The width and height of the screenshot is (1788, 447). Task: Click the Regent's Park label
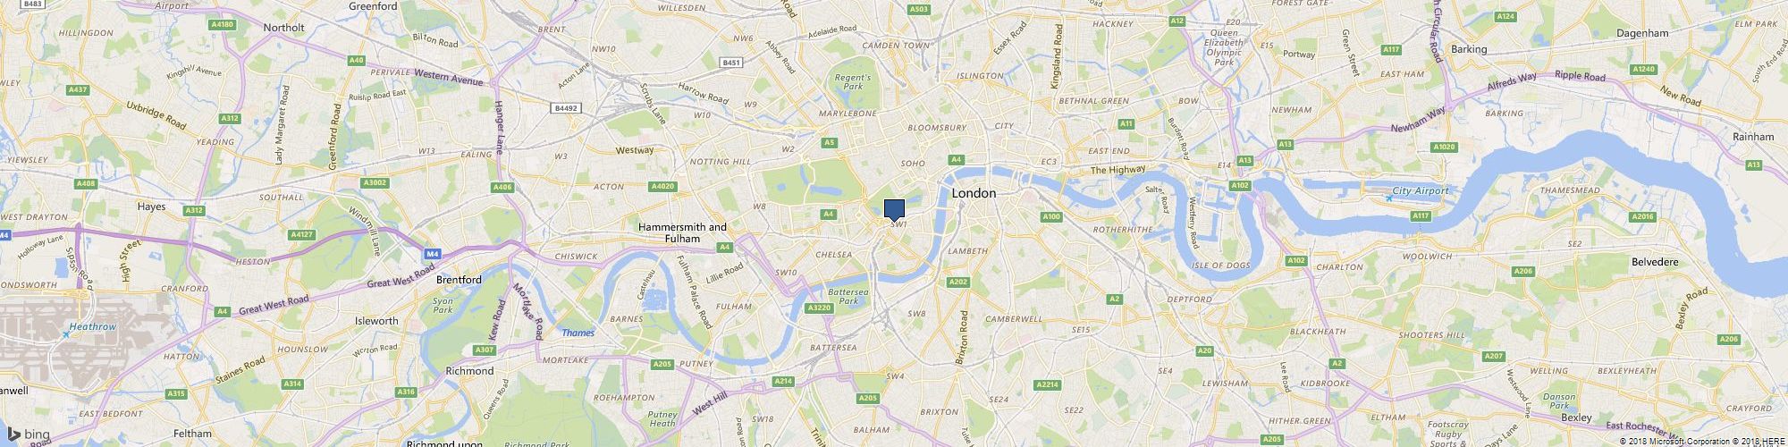852,82
